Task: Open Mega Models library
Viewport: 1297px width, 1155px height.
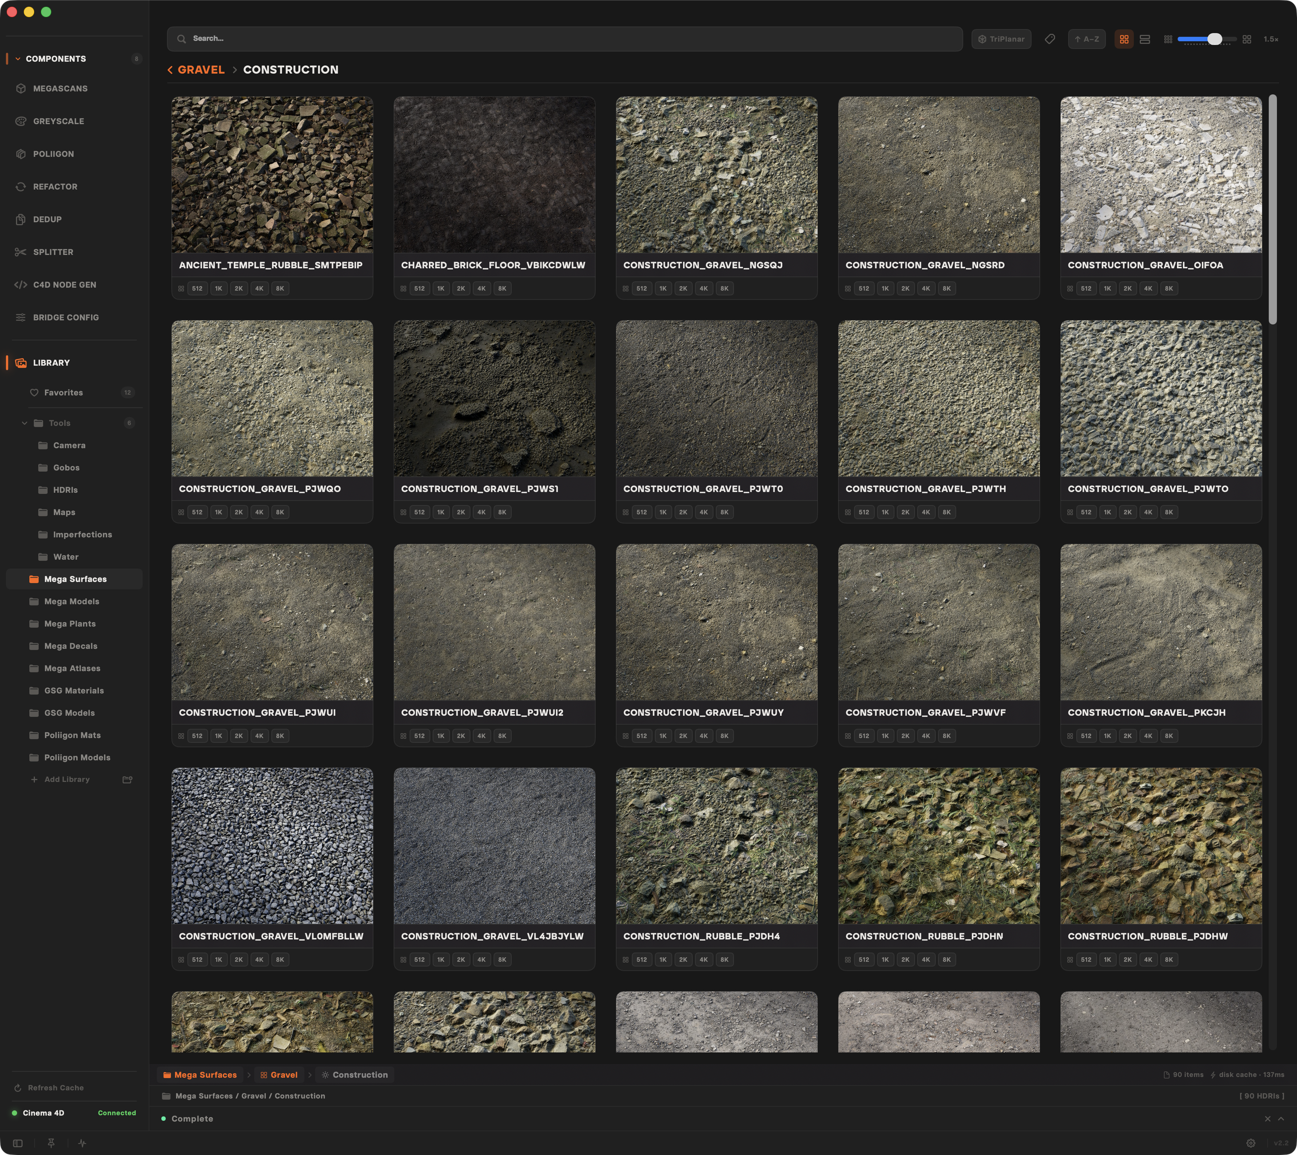Action: point(71,602)
